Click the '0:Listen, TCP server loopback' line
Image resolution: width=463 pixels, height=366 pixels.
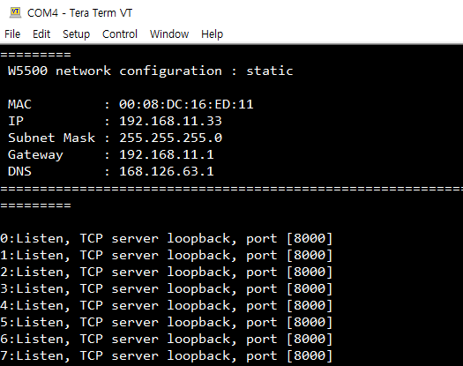167,238
